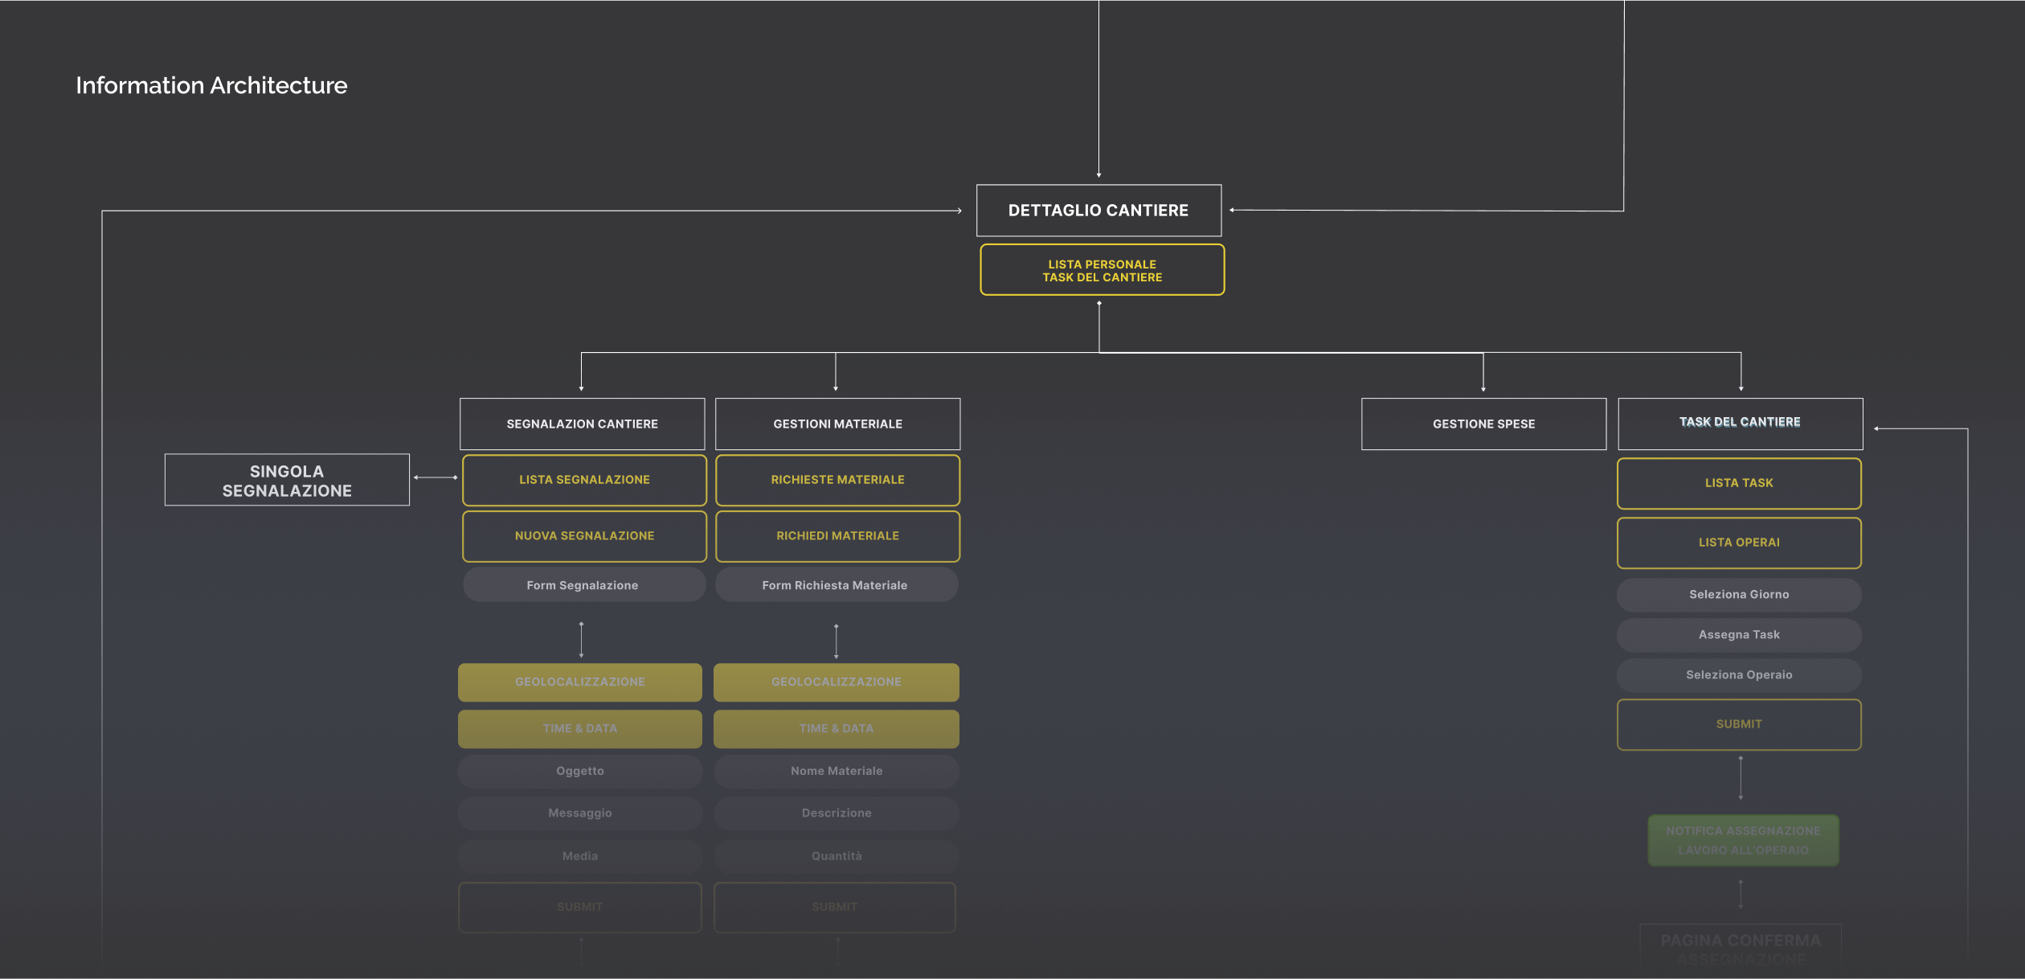Select the Messaggio field pill

(x=579, y=813)
